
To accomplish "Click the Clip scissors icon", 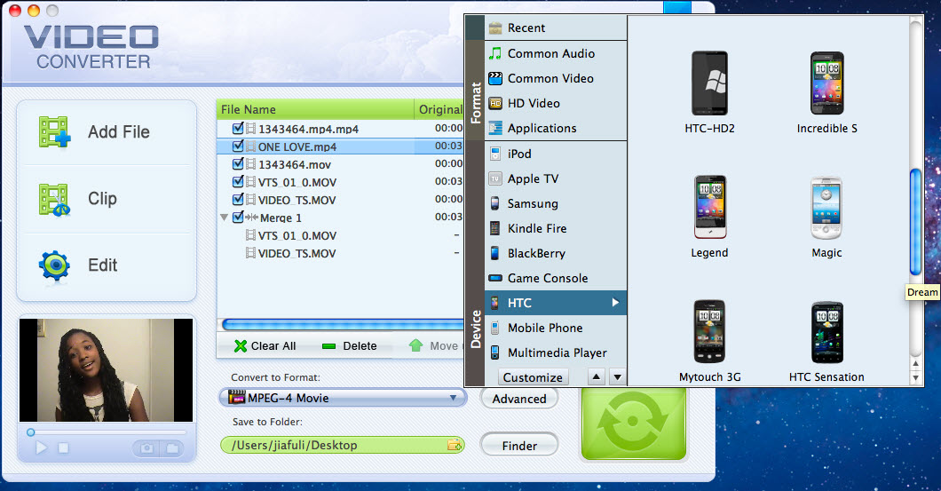I will tap(55, 199).
